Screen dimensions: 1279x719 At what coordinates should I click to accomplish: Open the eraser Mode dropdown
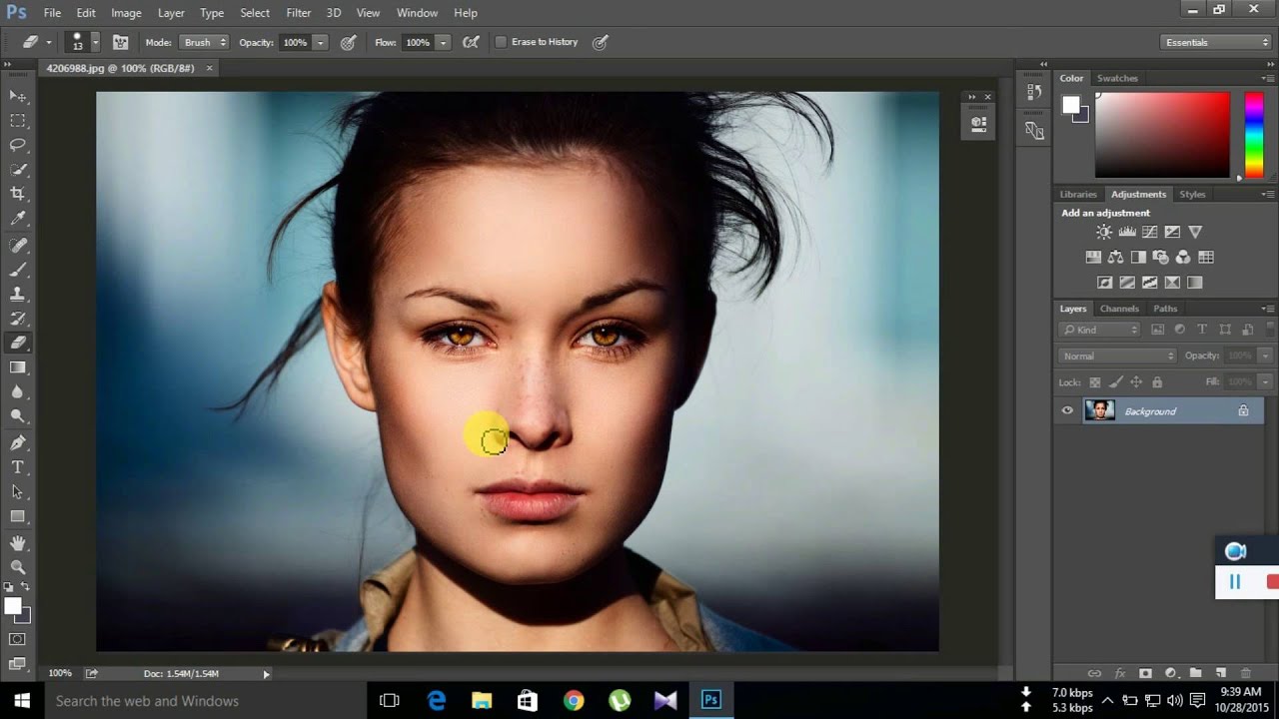pos(204,42)
